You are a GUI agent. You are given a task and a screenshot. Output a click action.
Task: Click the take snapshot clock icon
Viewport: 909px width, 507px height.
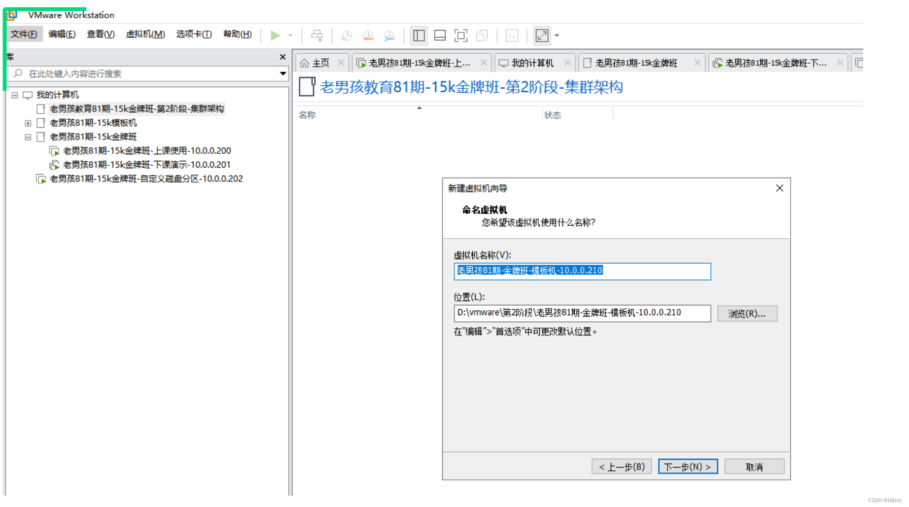(347, 36)
